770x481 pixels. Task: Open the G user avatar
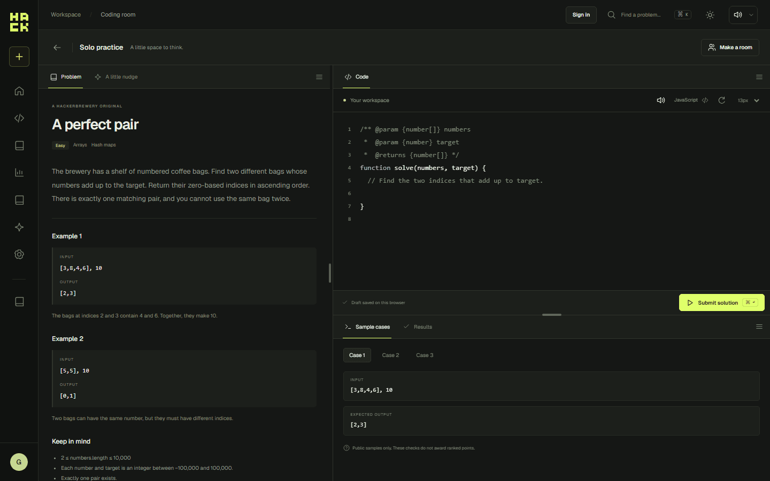19,462
